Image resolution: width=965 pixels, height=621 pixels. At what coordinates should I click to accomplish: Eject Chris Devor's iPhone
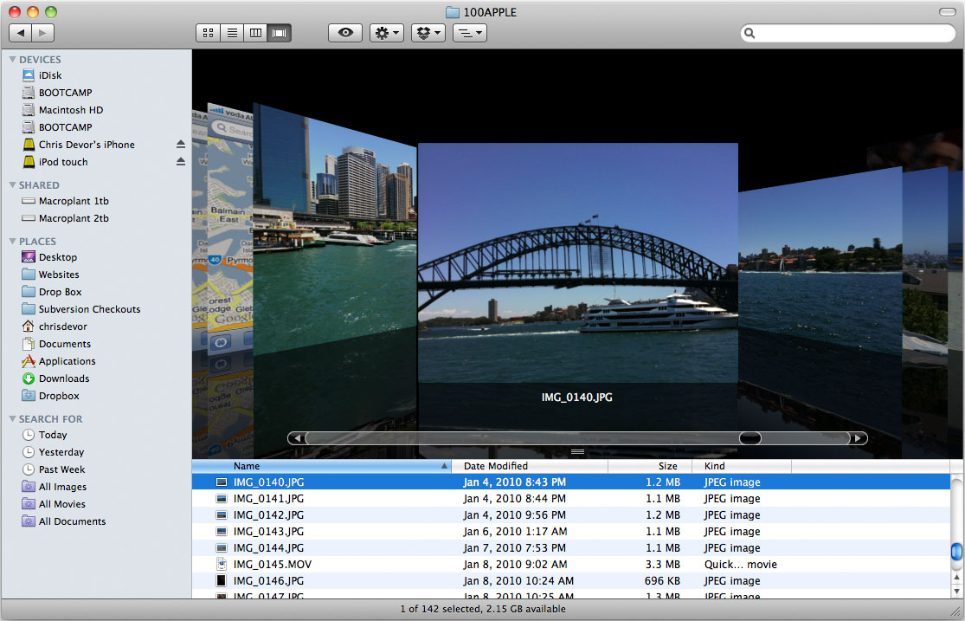pyautogui.click(x=181, y=145)
